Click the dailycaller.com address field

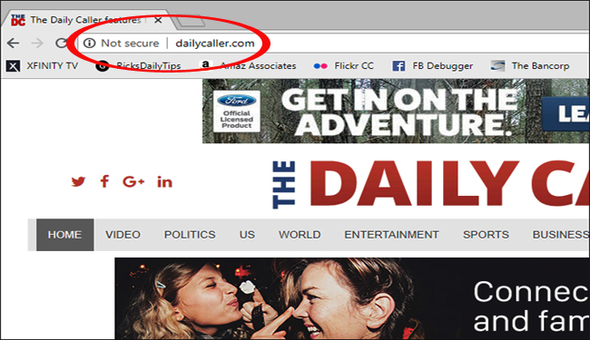click(215, 44)
